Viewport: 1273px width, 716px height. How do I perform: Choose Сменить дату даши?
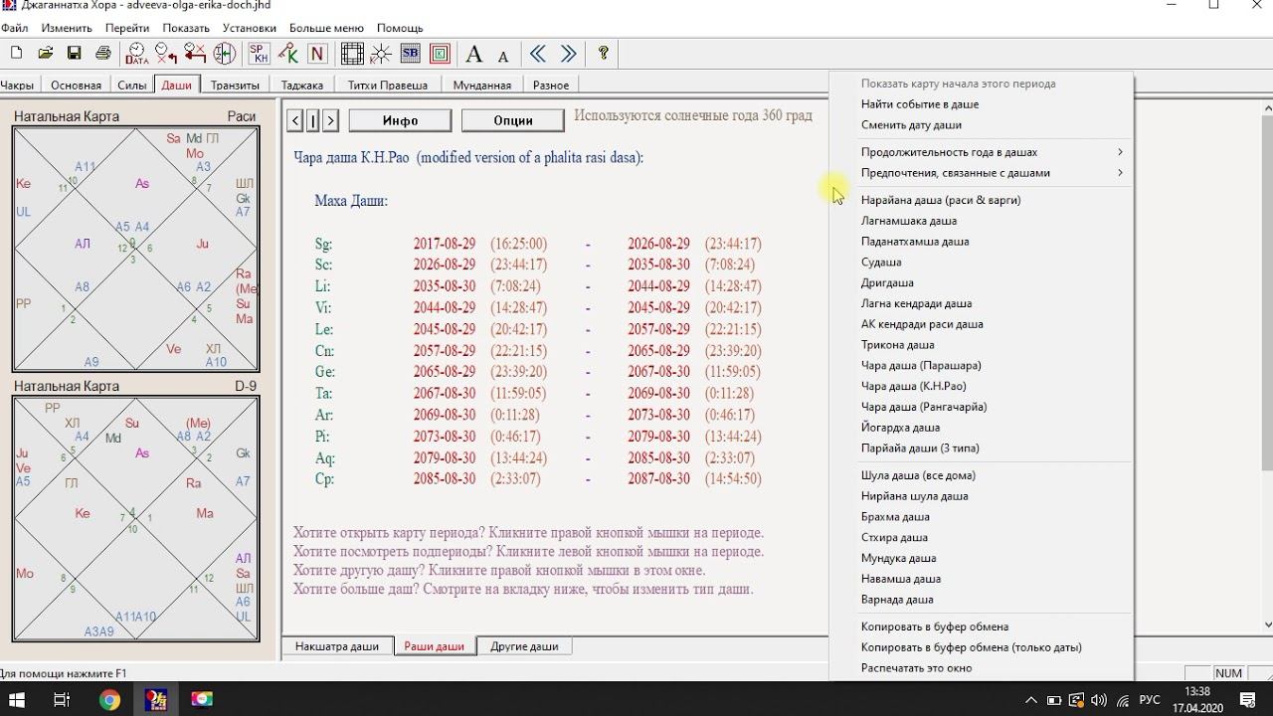(x=981, y=125)
